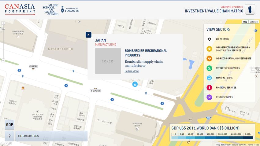Zoom out with the map minus button

pyautogui.click(x=3, y=60)
